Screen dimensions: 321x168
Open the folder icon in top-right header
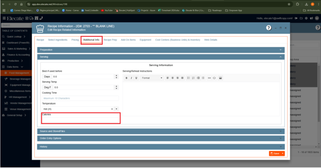coord(301,18)
